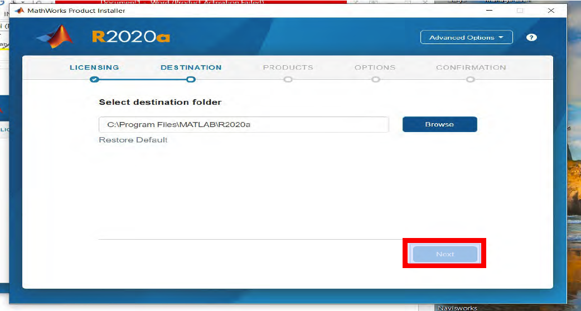Image resolution: width=581 pixels, height=311 pixels.
Task: Minimize the MathWorks Product Installer window
Action: (490, 11)
